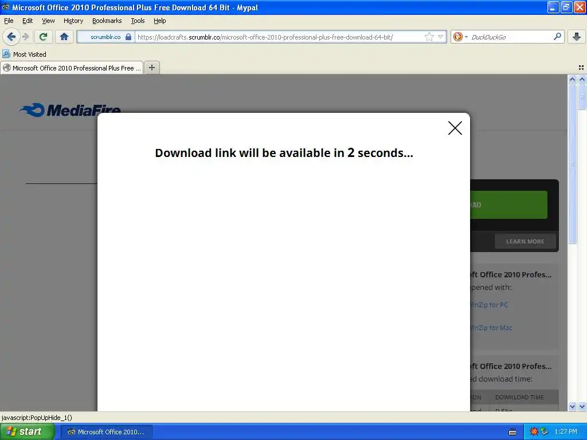Image resolution: width=587 pixels, height=440 pixels.
Task: Open the WinZip for Mac link
Action: point(491,327)
